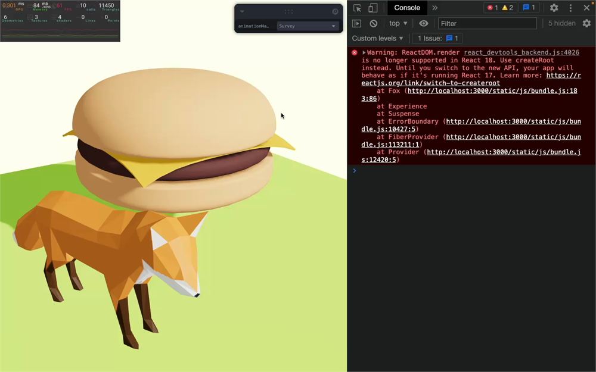Expand the ReactDOM.render warning message
This screenshot has width=596, height=372.
pos(364,53)
